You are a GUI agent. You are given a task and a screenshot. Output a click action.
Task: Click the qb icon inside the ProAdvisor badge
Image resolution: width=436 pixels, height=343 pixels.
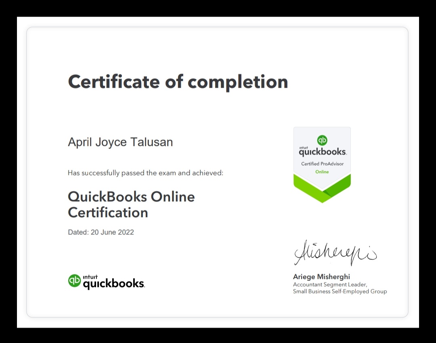pyautogui.click(x=322, y=140)
